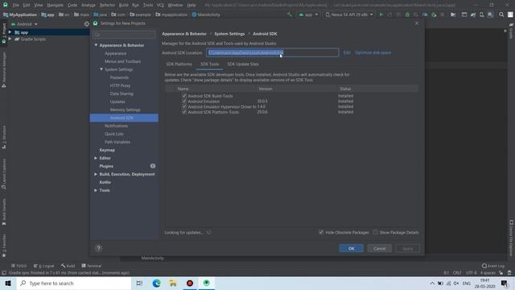Expand the Editor settings section

pos(96,158)
